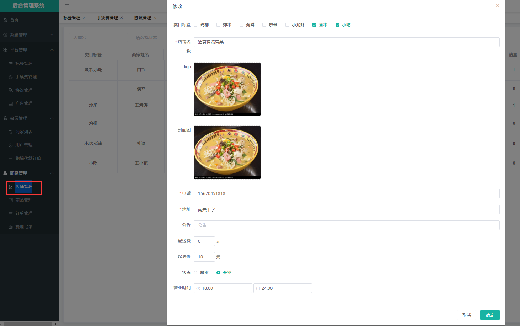Check the 鸡柳 category checkbox

[x=195, y=25]
